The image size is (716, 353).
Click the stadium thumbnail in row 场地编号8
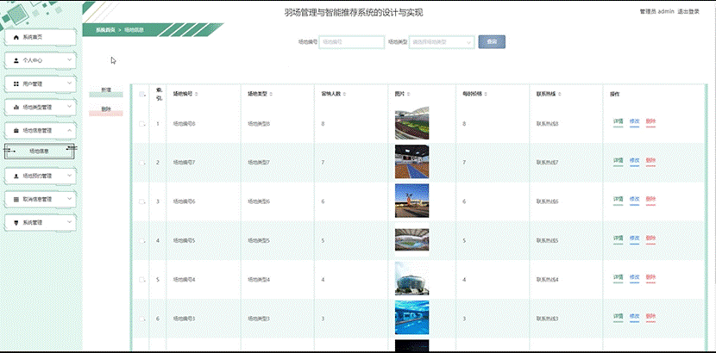(411, 123)
